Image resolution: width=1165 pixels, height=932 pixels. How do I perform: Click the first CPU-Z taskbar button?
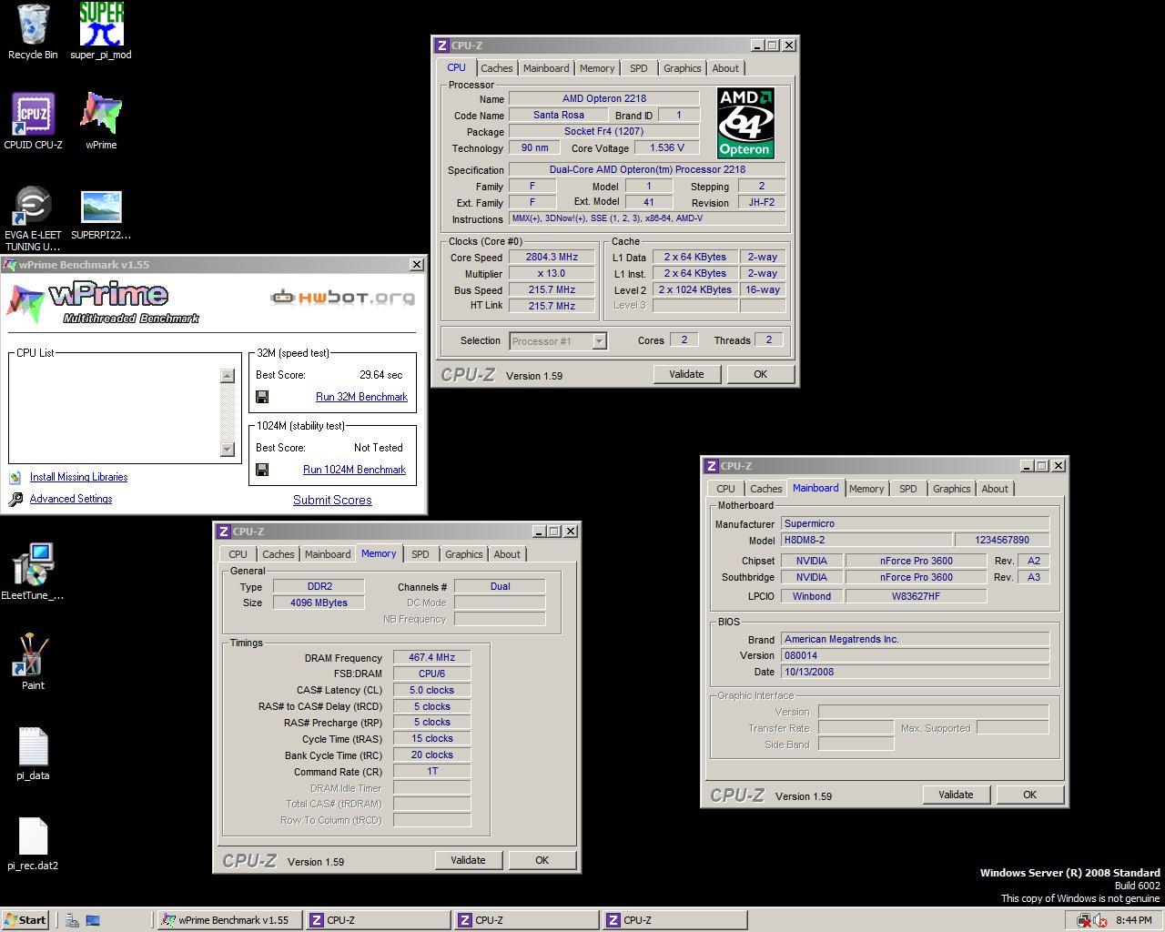[x=378, y=920]
